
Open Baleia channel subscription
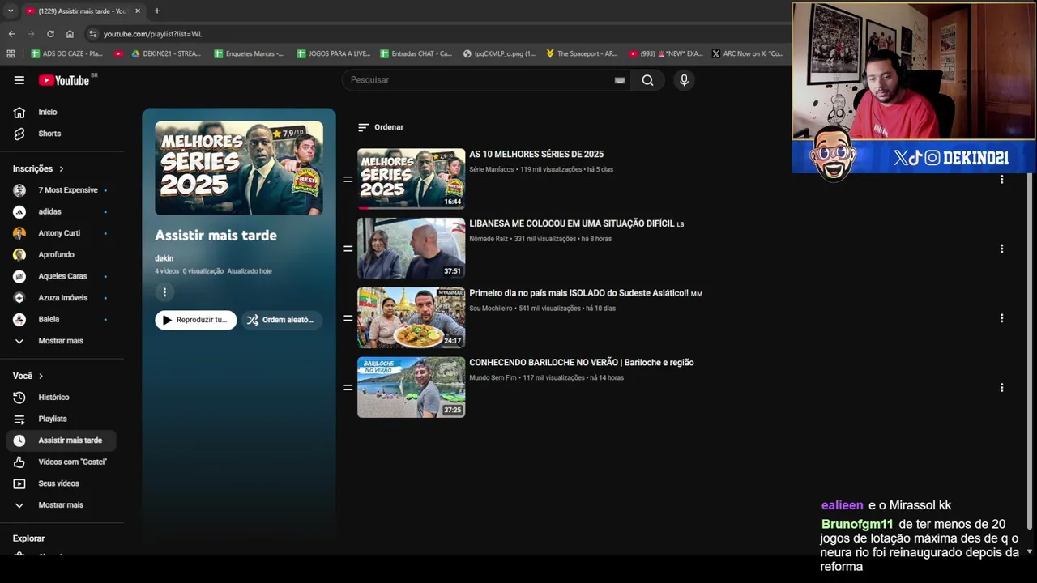click(x=62, y=319)
